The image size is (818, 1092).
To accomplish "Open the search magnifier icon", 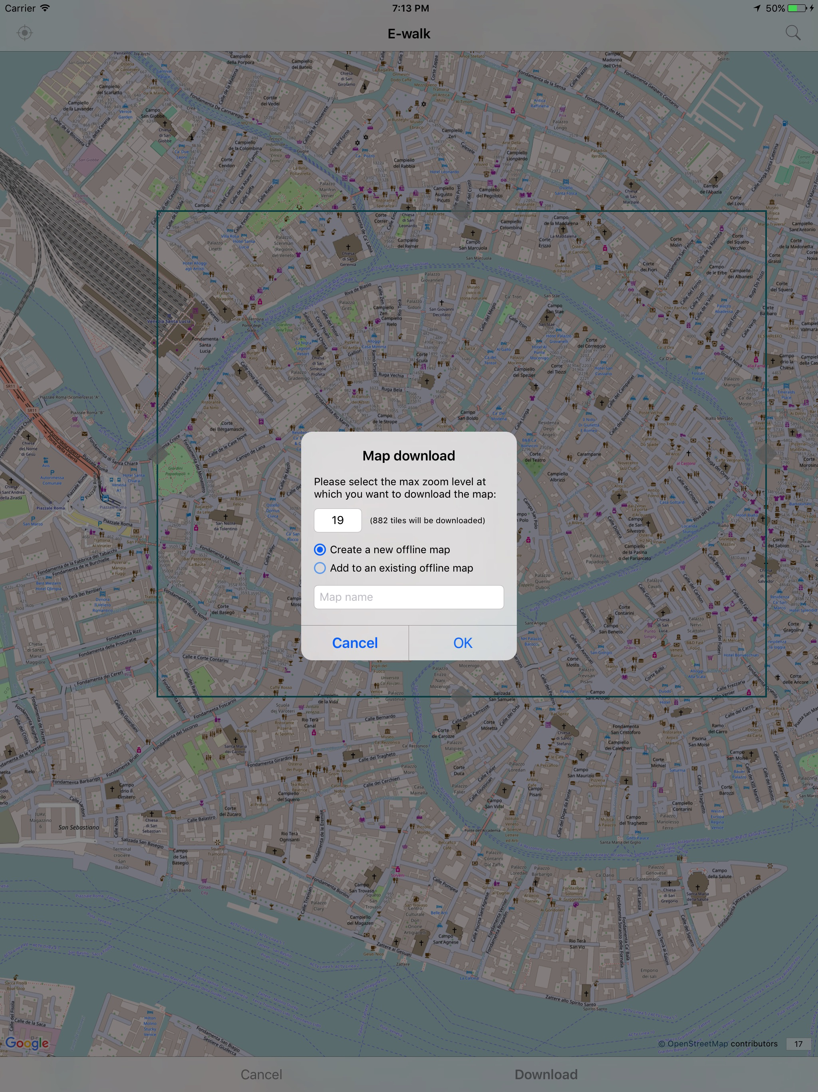I will click(x=793, y=33).
